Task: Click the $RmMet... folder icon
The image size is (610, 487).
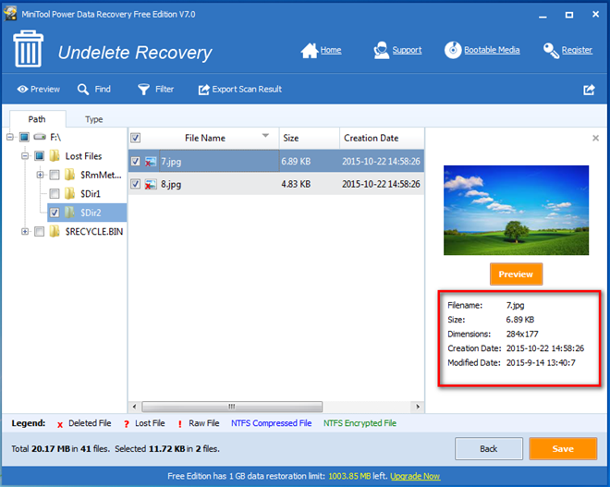Action: [x=69, y=175]
